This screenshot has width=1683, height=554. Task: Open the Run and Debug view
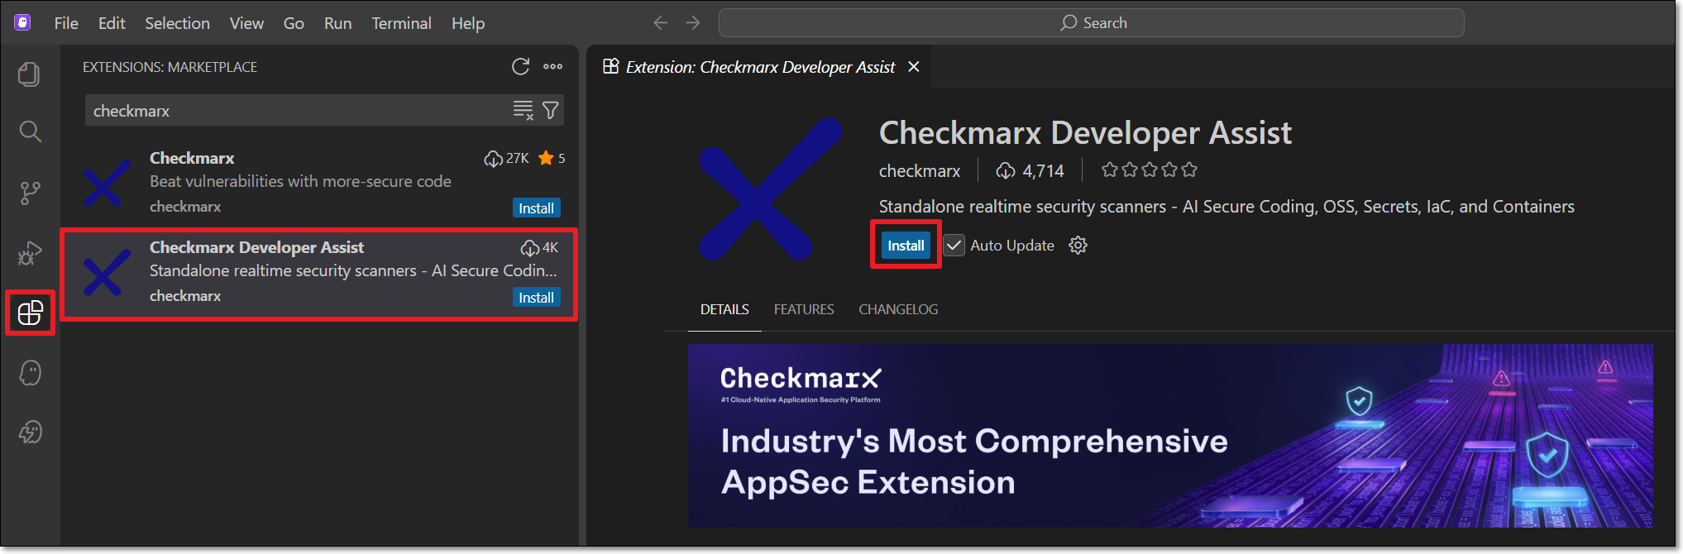click(30, 252)
